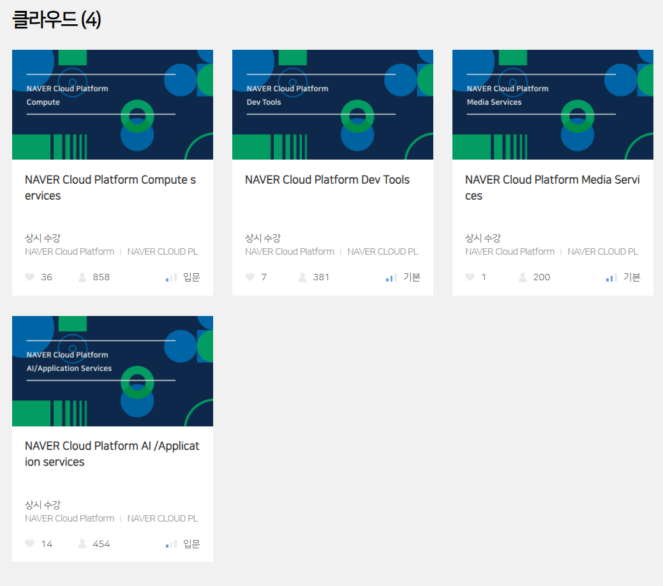Image resolution: width=663 pixels, height=586 pixels.
Task: Click 입문 level on AI/Application card
Action: tap(191, 544)
